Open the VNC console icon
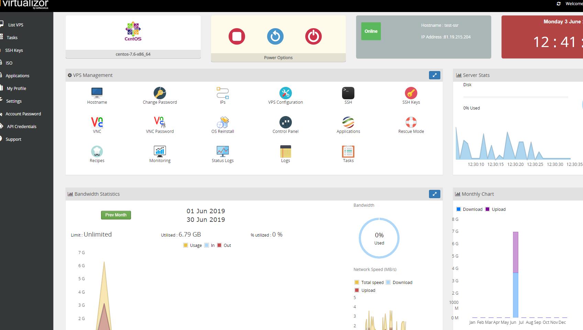Screen dimensions: 583x330 point(97,122)
